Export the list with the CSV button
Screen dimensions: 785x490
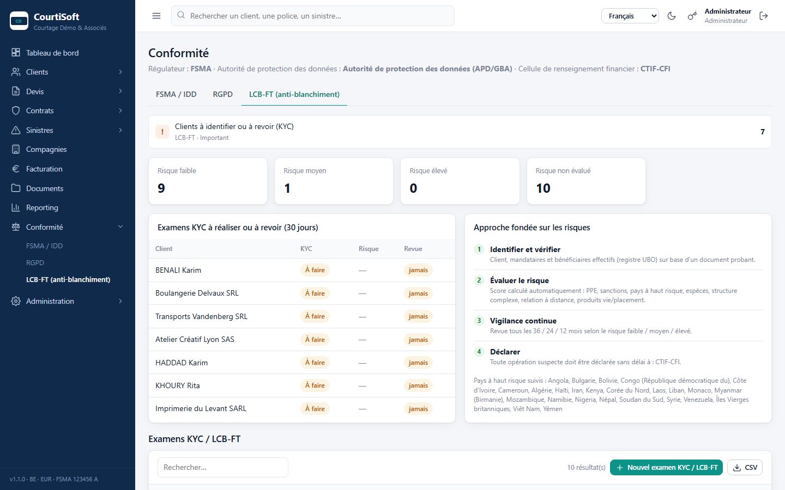point(745,467)
